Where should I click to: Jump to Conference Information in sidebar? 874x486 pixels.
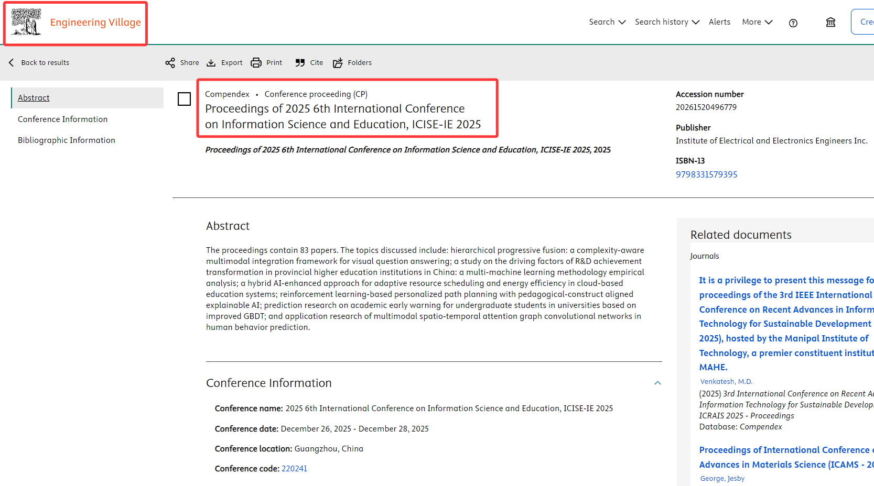(63, 119)
